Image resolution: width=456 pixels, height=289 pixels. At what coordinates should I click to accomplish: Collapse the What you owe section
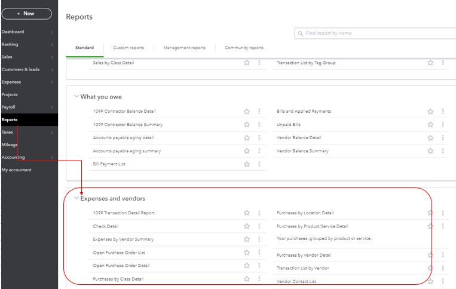pyautogui.click(x=76, y=96)
